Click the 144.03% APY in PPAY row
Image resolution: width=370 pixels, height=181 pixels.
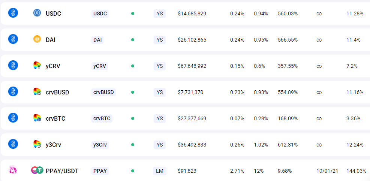(x=356, y=171)
